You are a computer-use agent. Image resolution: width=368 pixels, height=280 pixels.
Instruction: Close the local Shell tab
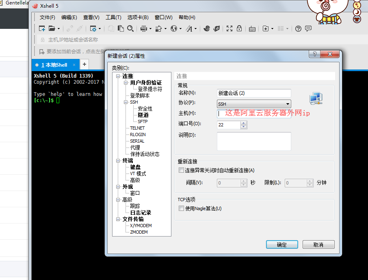(x=74, y=65)
